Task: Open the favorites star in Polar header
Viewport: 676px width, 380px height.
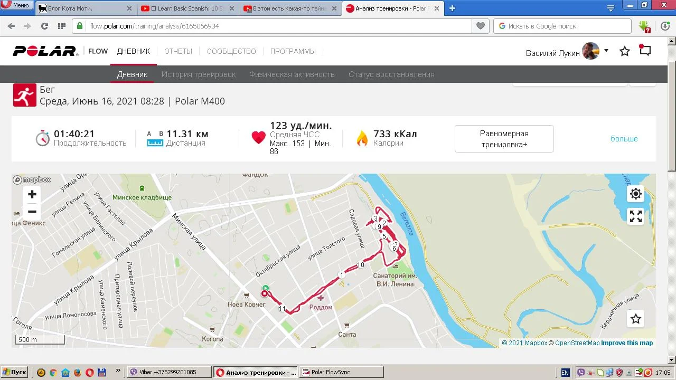Action: tap(625, 51)
